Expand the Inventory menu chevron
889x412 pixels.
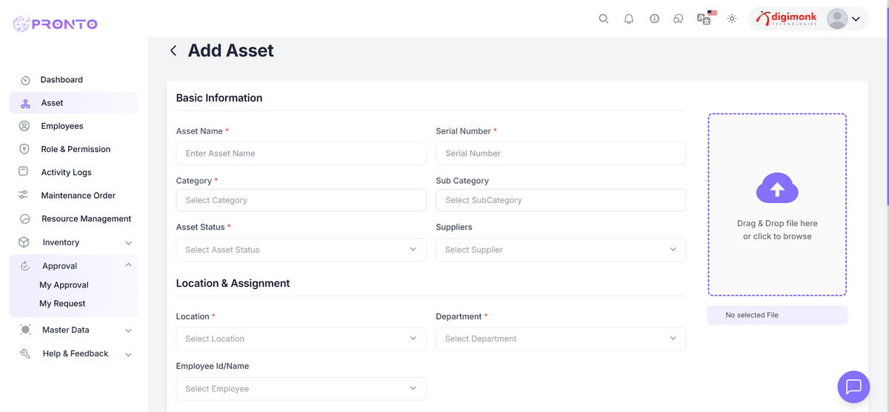click(x=128, y=243)
